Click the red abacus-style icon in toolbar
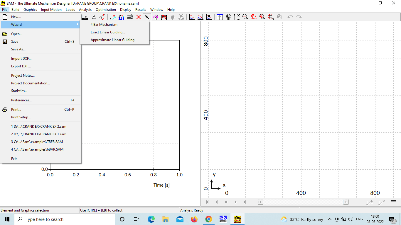 tap(164, 17)
